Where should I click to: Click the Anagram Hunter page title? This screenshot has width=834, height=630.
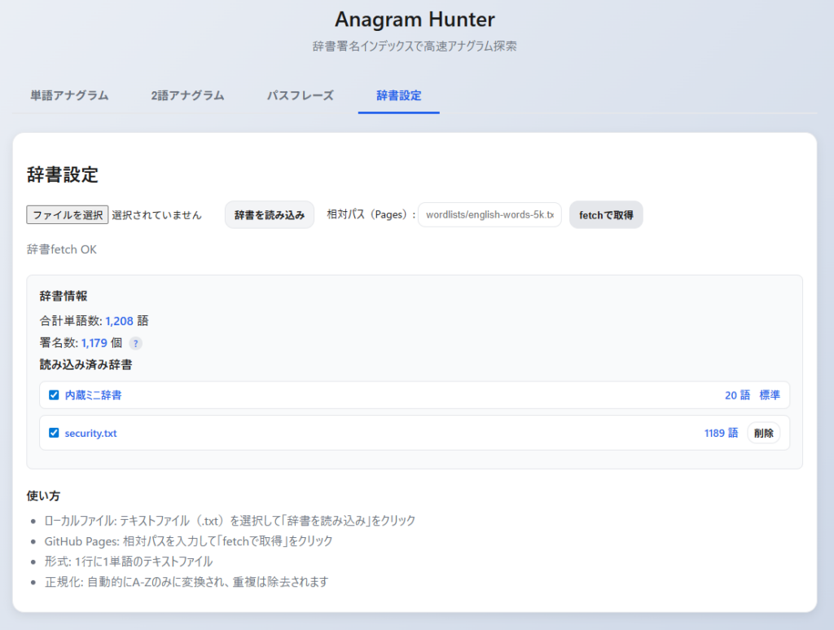click(415, 19)
